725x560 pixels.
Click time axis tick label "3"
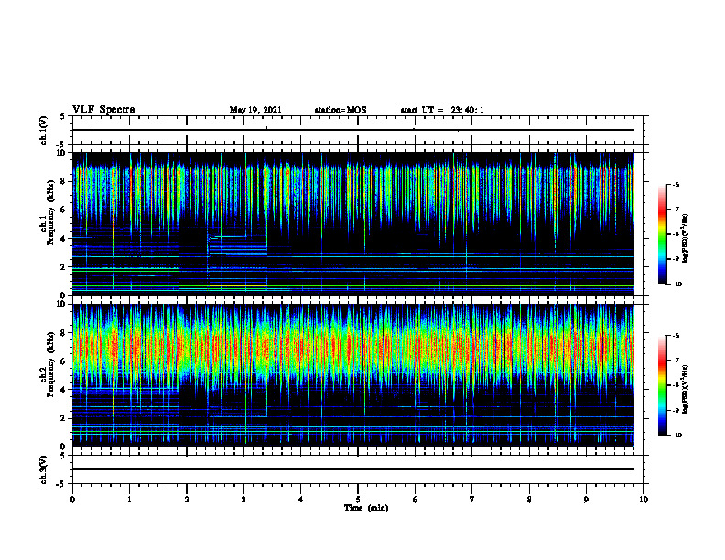(243, 500)
